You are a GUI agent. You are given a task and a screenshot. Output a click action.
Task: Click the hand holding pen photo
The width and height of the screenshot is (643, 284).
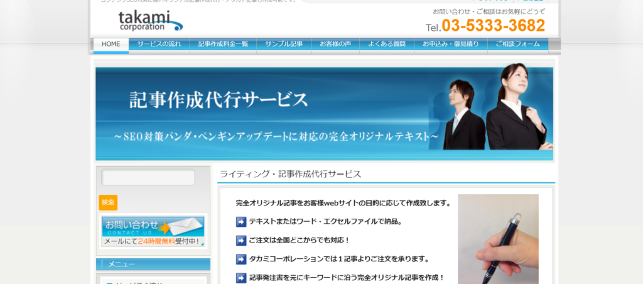click(498, 239)
